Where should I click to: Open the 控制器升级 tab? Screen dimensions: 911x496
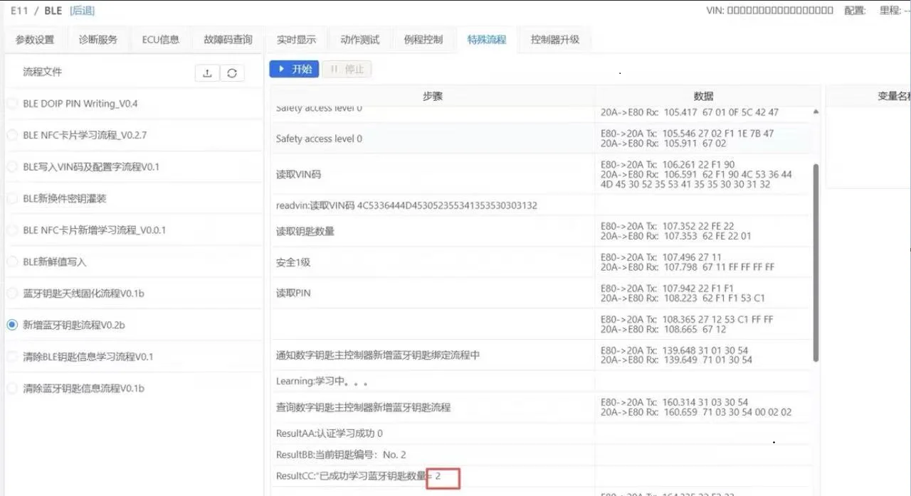(x=555, y=40)
